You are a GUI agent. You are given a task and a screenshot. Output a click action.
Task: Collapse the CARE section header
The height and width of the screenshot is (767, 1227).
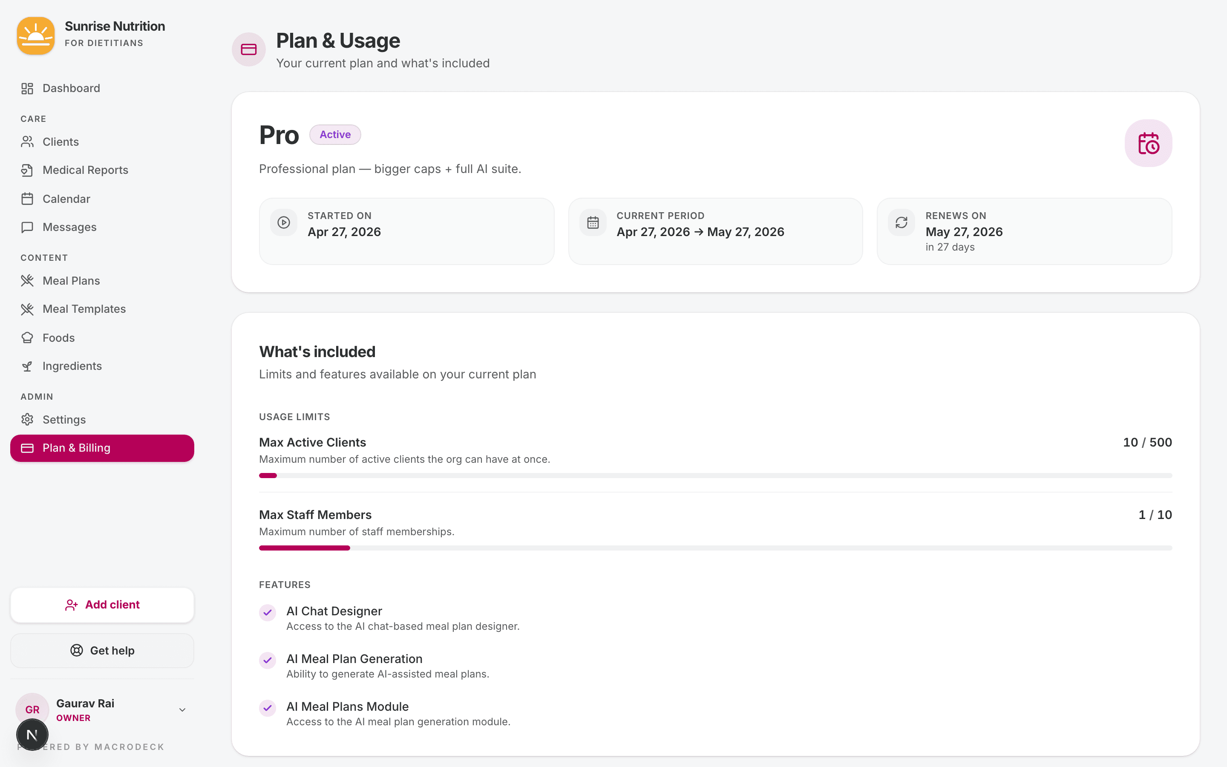click(33, 119)
